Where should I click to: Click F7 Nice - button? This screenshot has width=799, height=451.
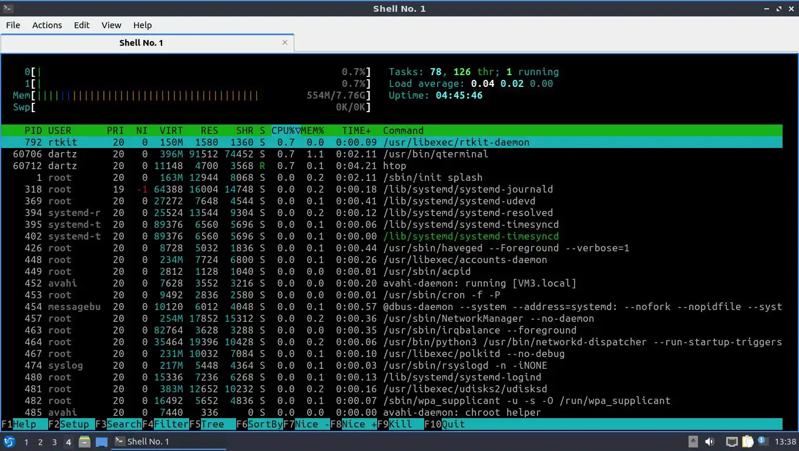(x=307, y=424)
